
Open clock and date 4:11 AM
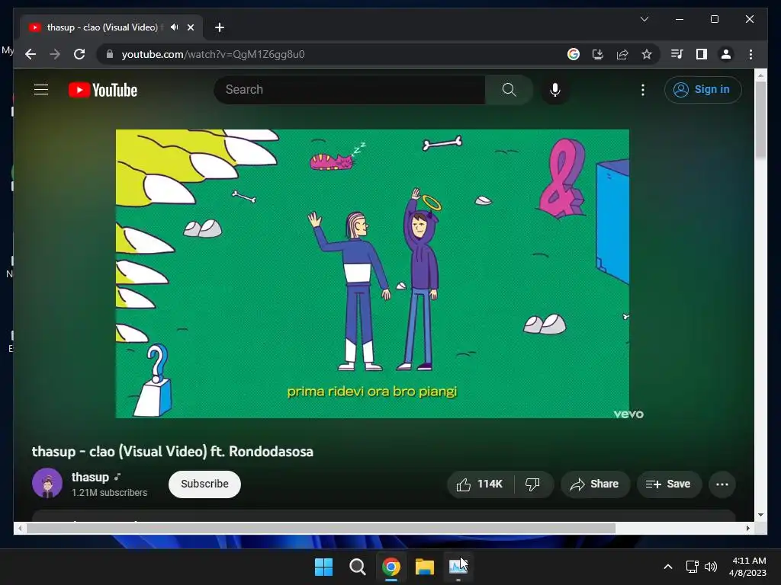747,567
